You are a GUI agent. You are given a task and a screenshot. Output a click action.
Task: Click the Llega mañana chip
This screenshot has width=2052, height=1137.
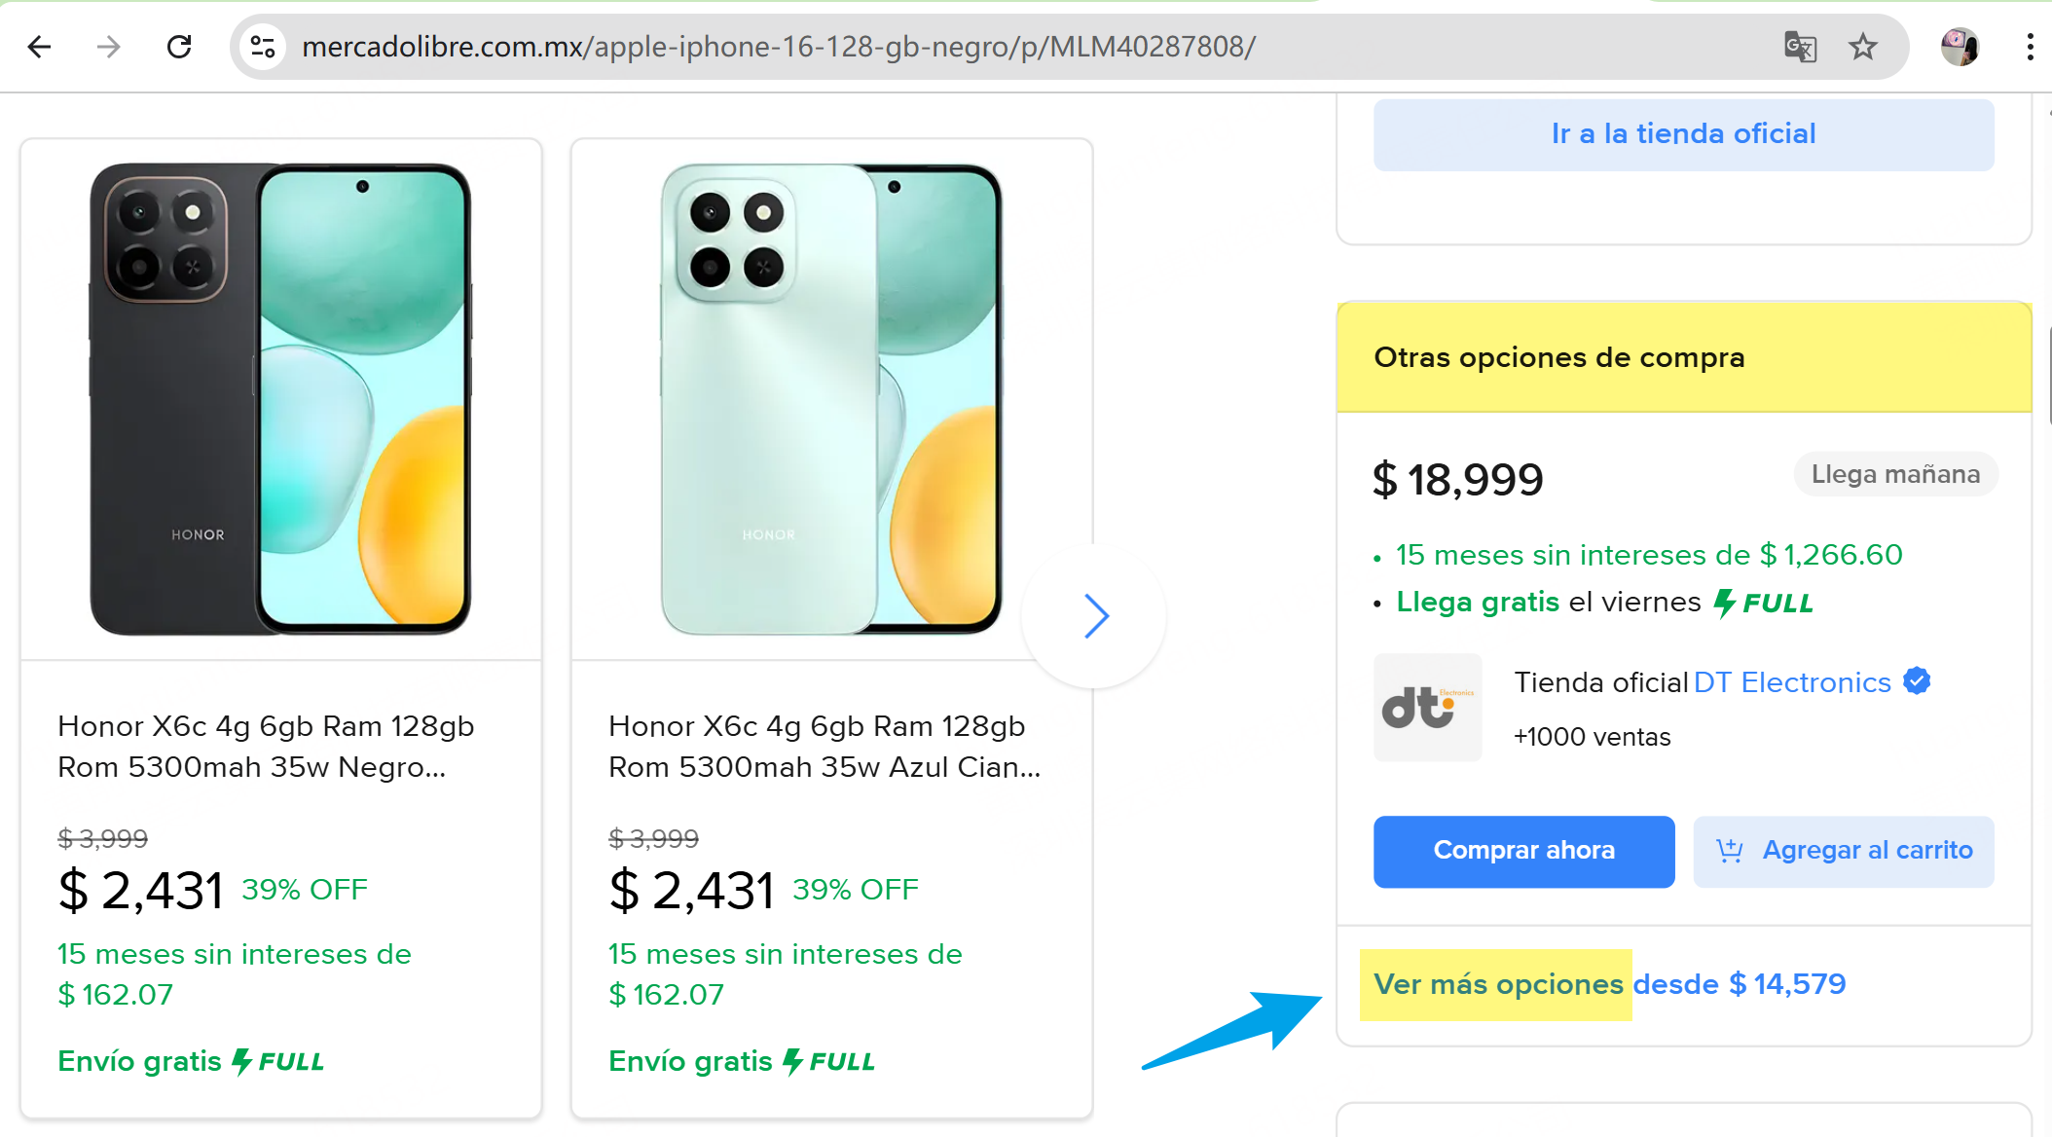tap(1895, 474)
